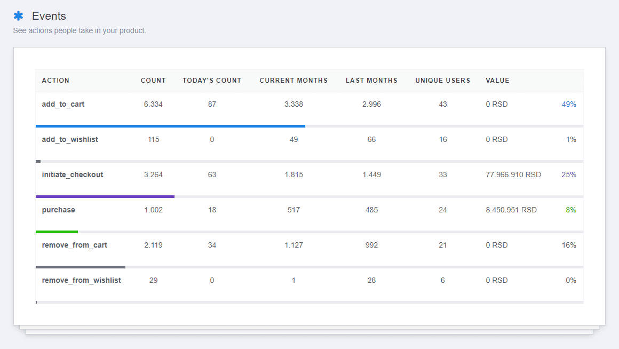
Task: Click the VALUE column header
Action: tap(497, 81)
